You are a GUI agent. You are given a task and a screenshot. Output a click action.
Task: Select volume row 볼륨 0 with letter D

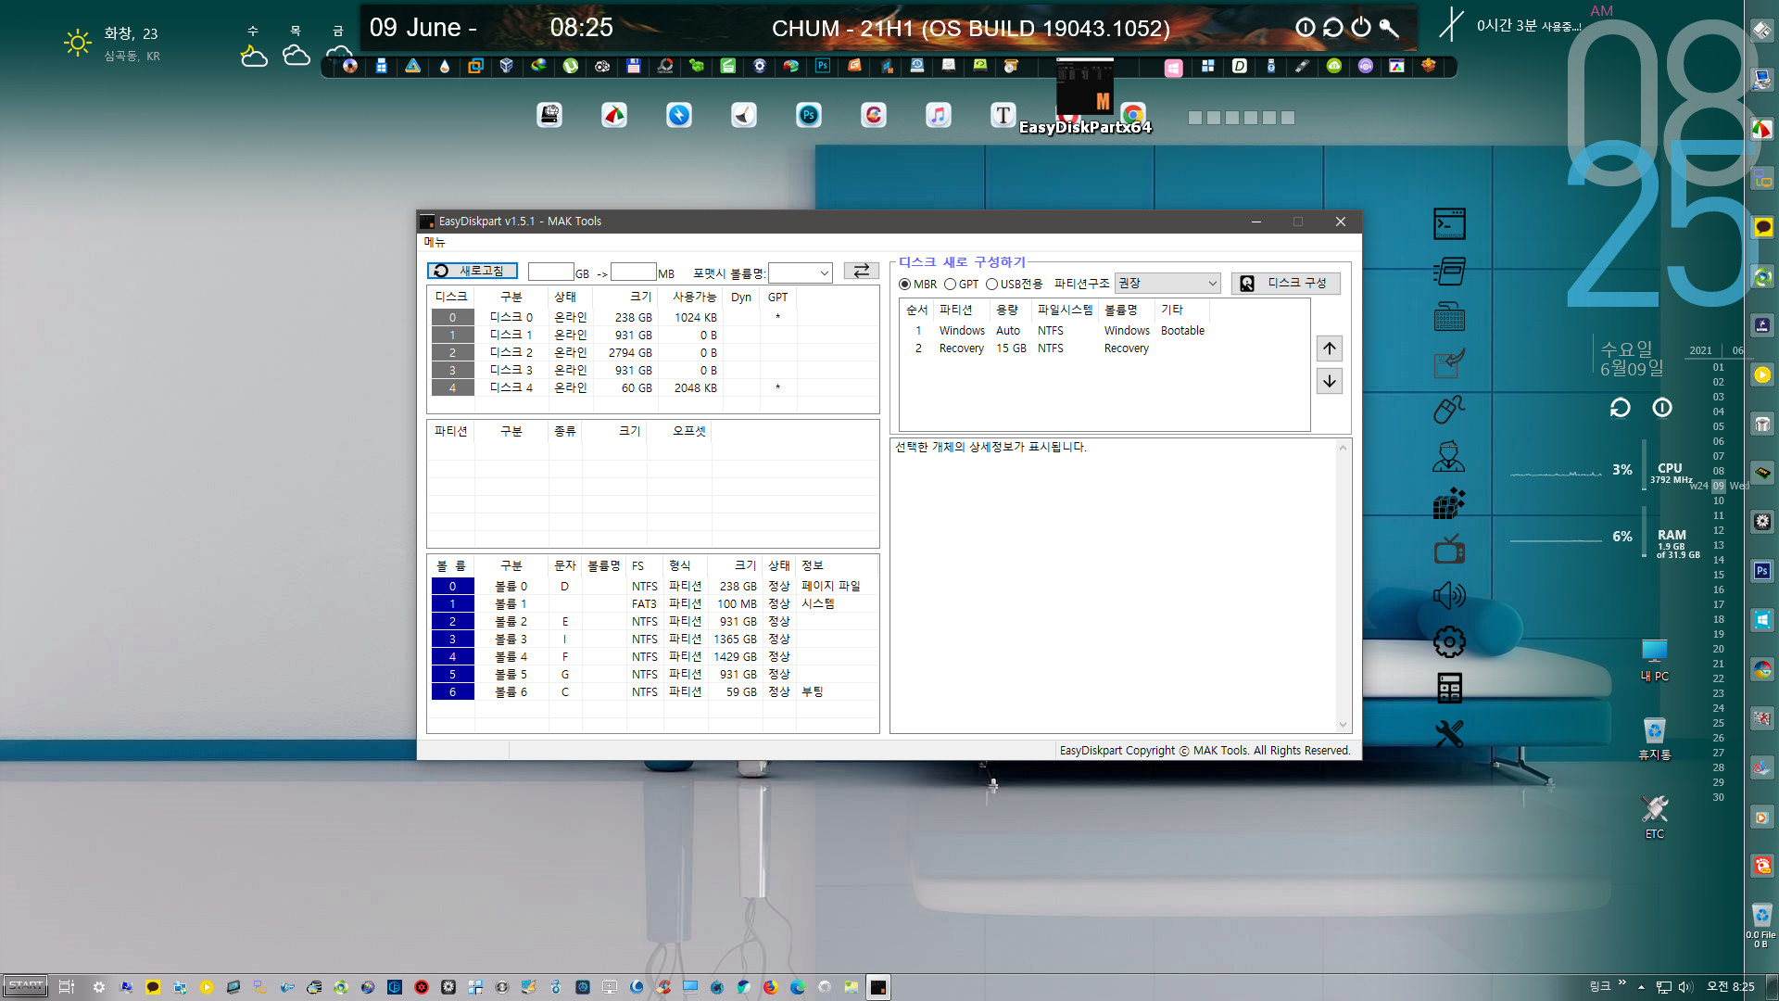pyautogui.click(x=652, y=586)
